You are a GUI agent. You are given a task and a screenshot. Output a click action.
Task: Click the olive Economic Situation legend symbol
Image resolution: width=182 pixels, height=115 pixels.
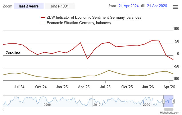(43, 23)
